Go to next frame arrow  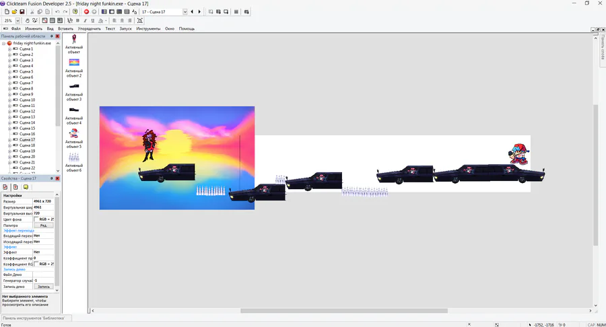(x=199, y=12)
